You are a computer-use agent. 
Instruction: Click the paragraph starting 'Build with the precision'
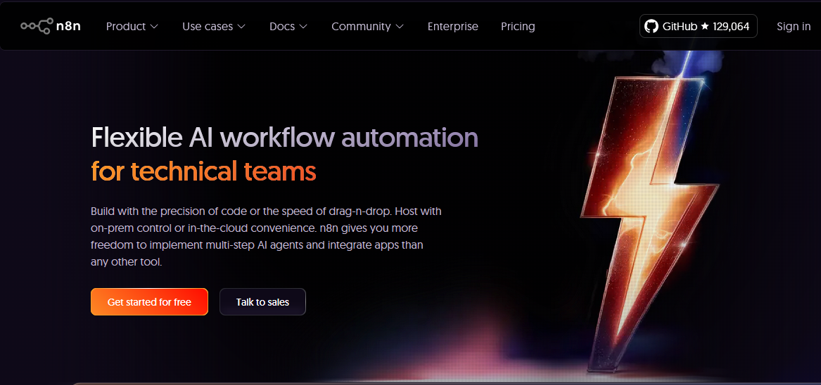point(266,237)
